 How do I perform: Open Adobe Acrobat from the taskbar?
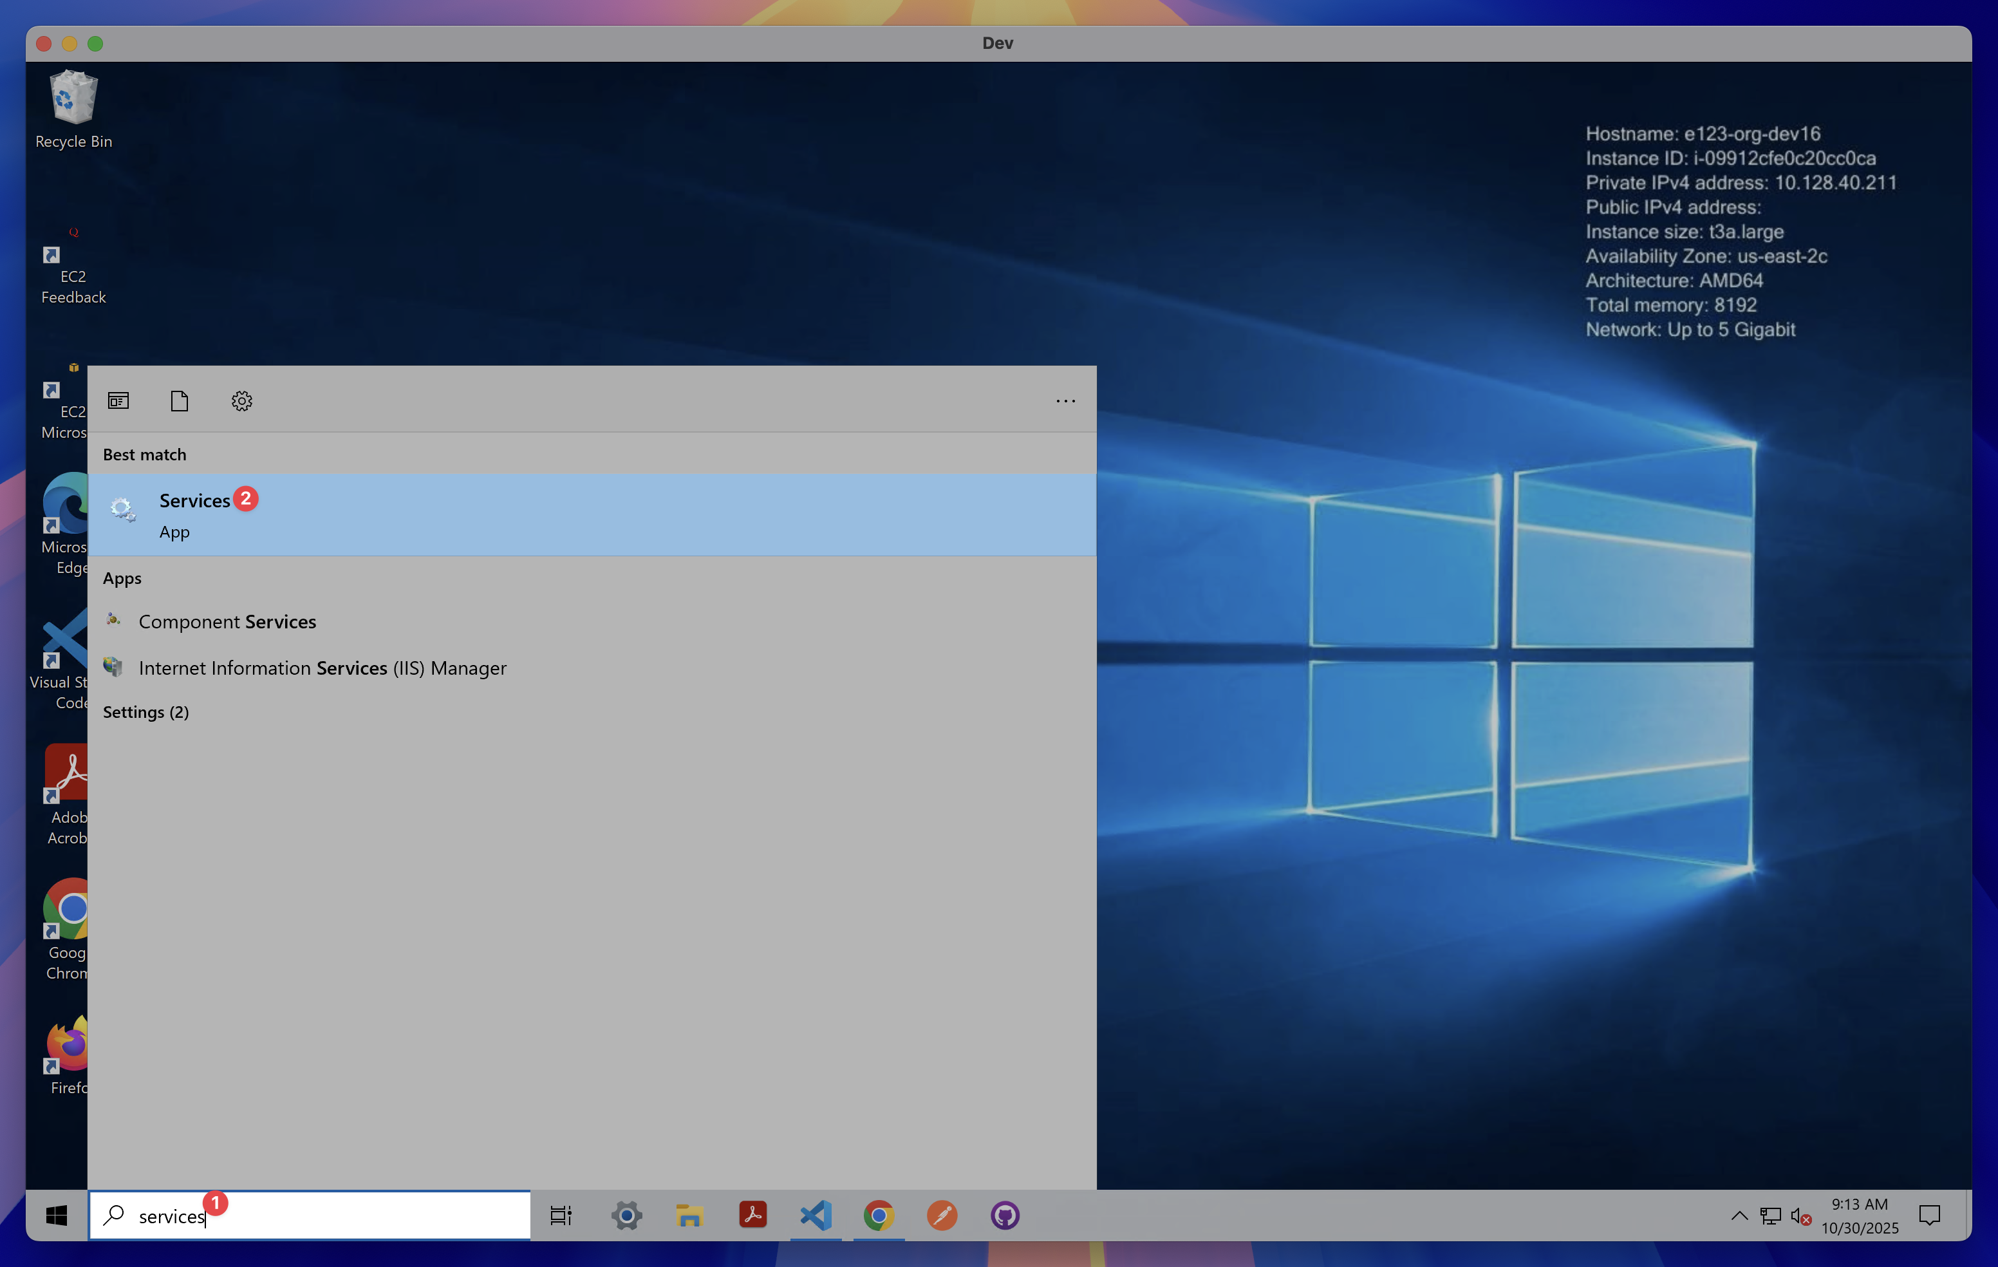pyautogui.click(x=752, y=1215)
